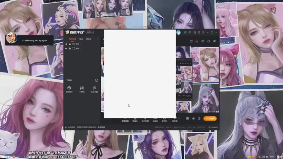Add a multimedia source (多媒体)
283x159 pixels.
pyautogui.click(x=155, y=120)
